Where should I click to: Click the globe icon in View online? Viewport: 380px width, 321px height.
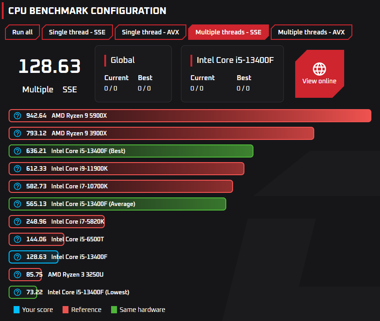coord(319,69)
